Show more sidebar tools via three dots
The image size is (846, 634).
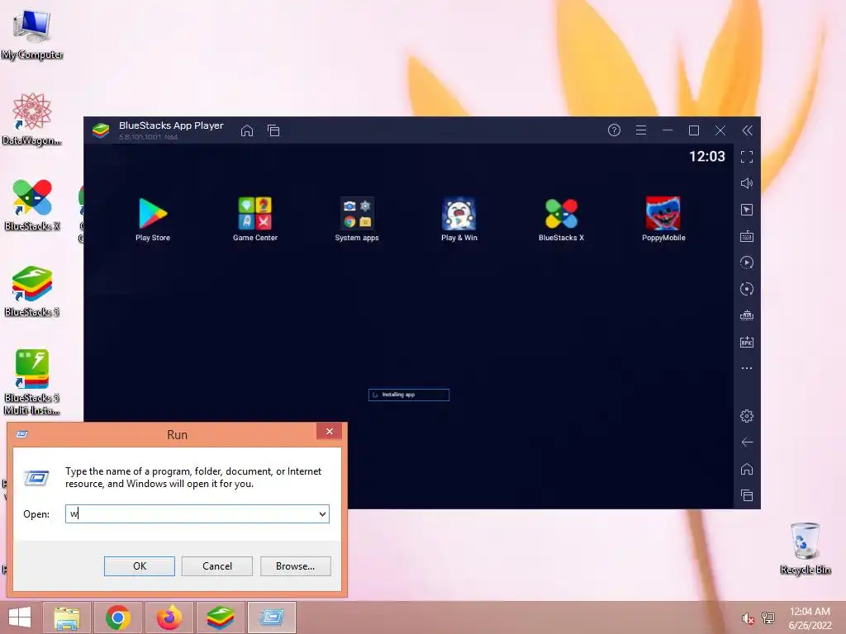(747, 368)
